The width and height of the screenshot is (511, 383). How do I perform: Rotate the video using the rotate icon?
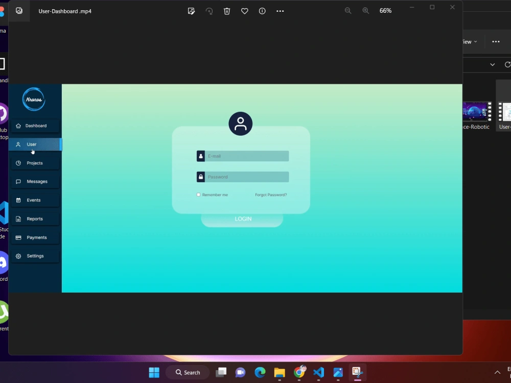pyautogui.click(x=209, y=11)
